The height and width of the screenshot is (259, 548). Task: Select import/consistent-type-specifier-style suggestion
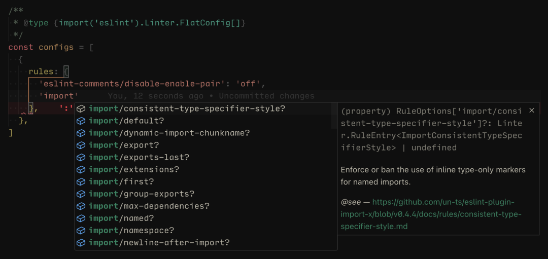[187, 108]
